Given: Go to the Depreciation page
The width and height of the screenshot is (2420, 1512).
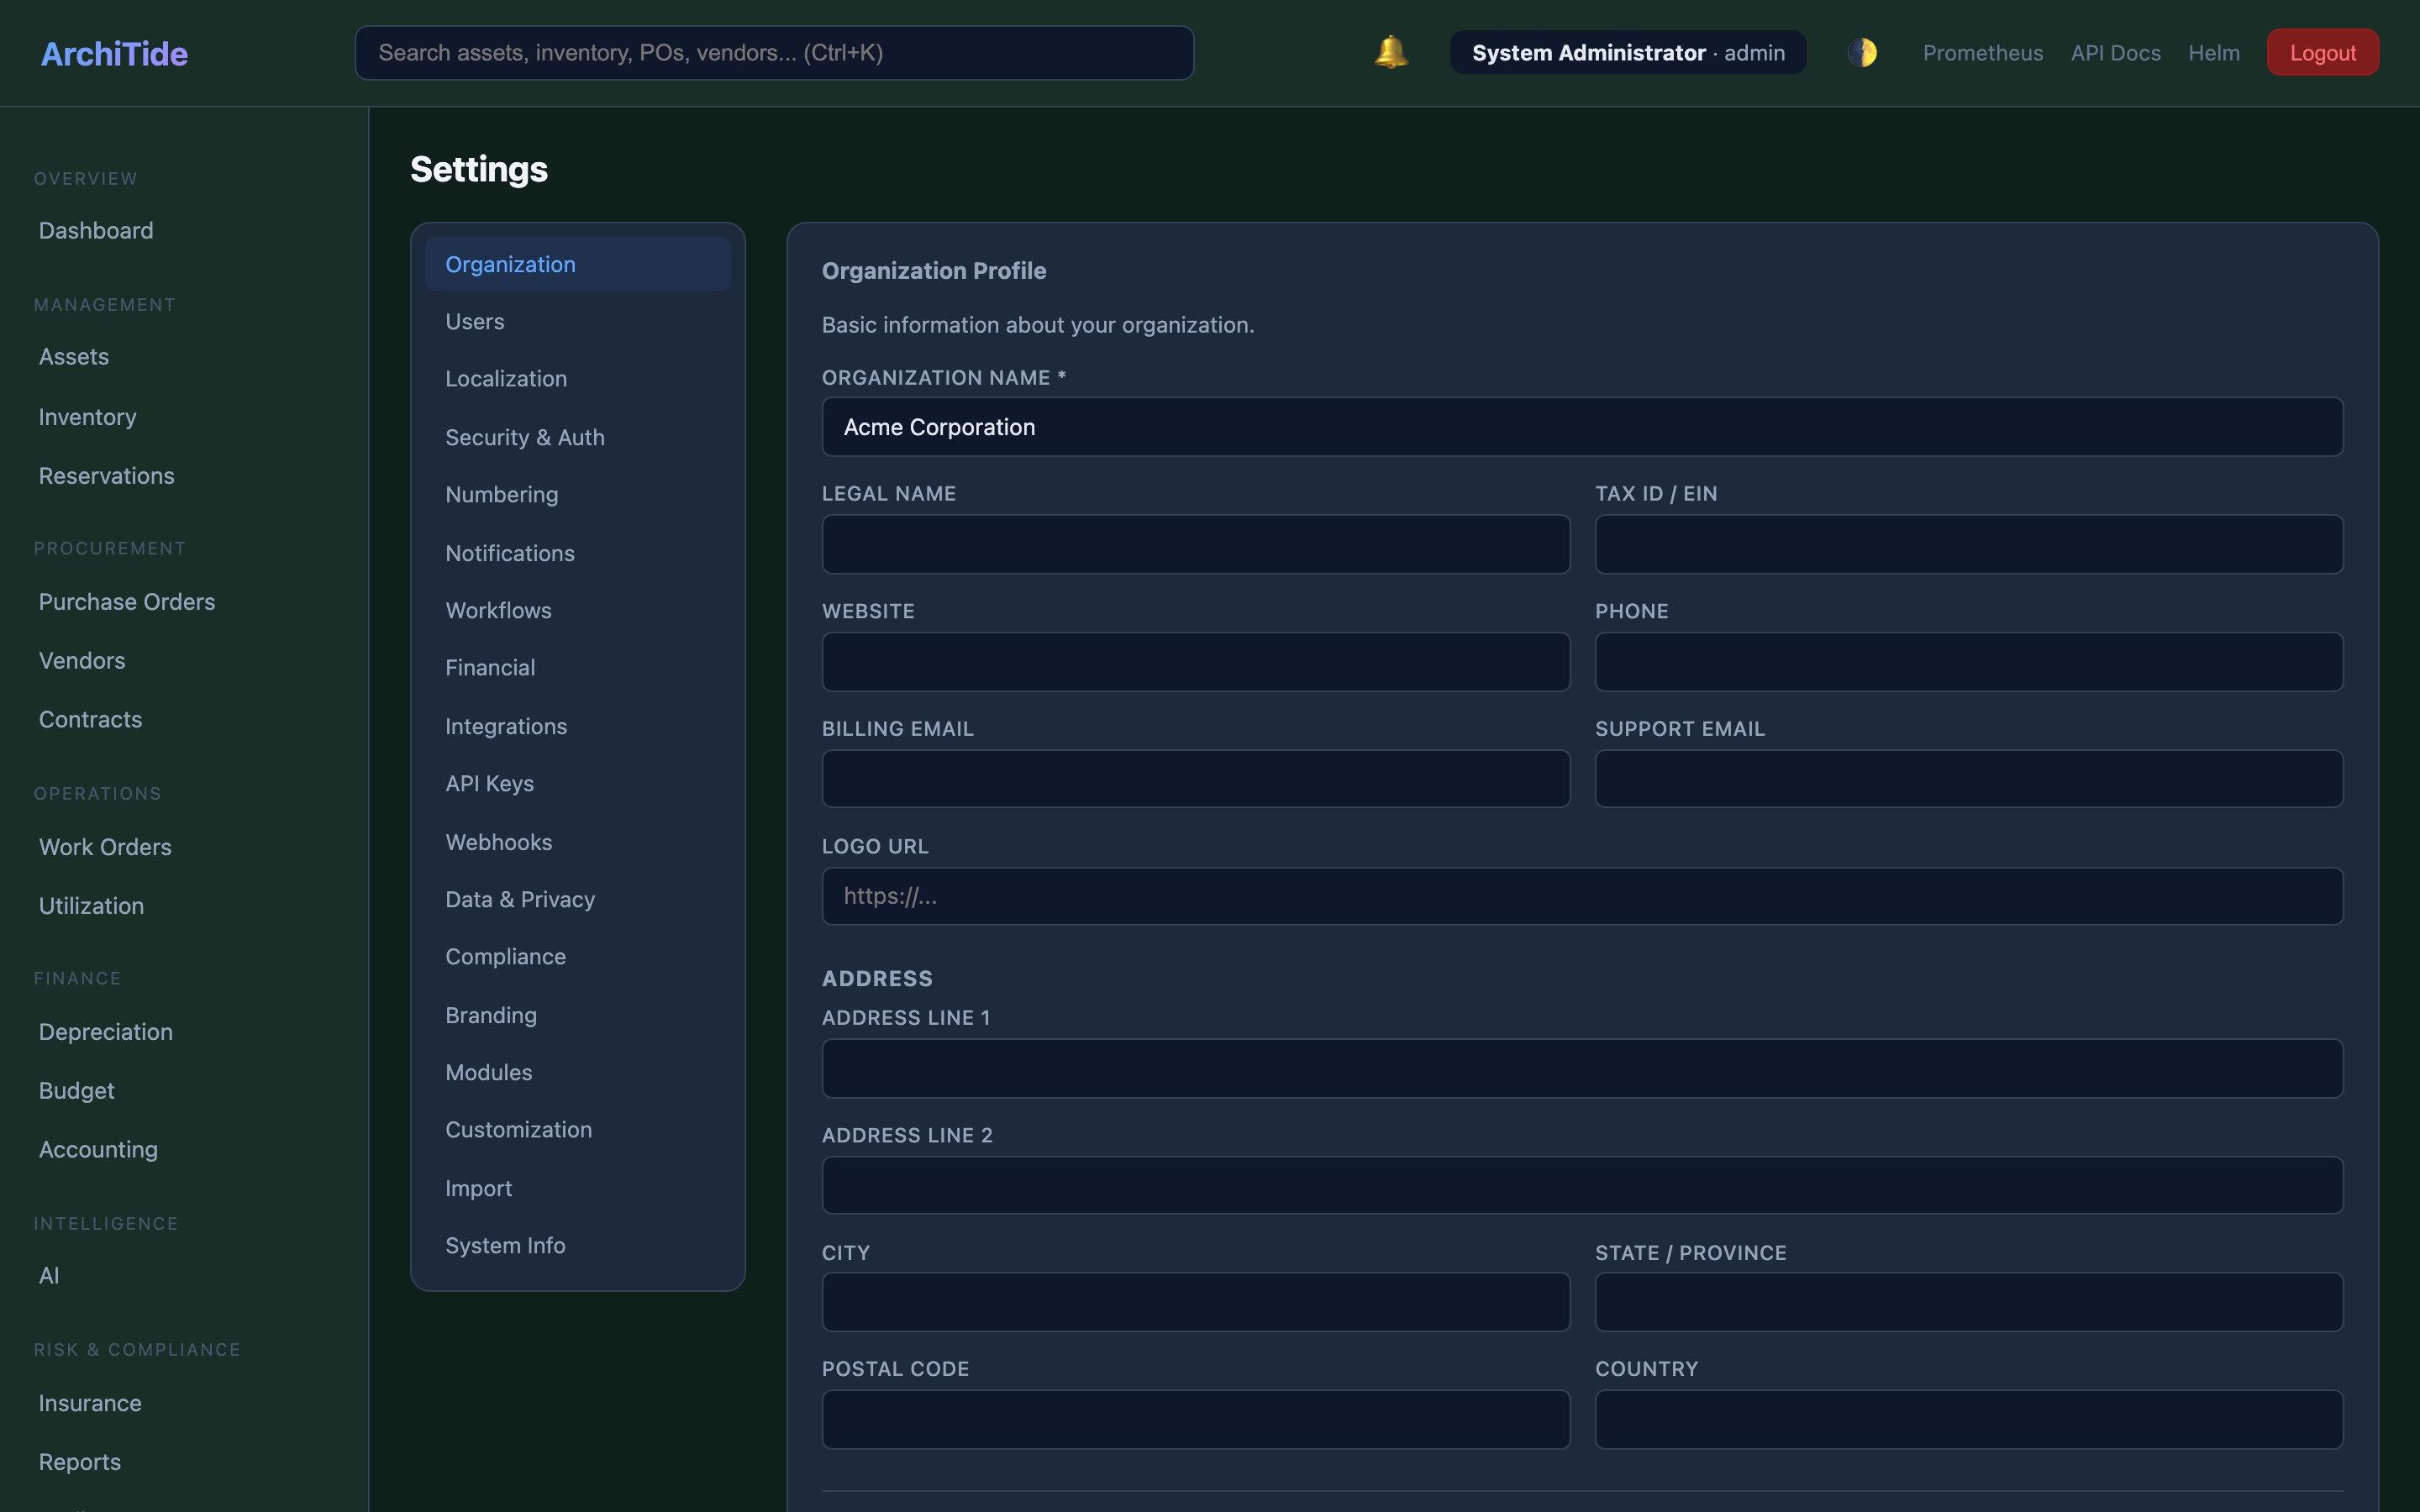Looking at the screenshot, I should coord(105,1031).
